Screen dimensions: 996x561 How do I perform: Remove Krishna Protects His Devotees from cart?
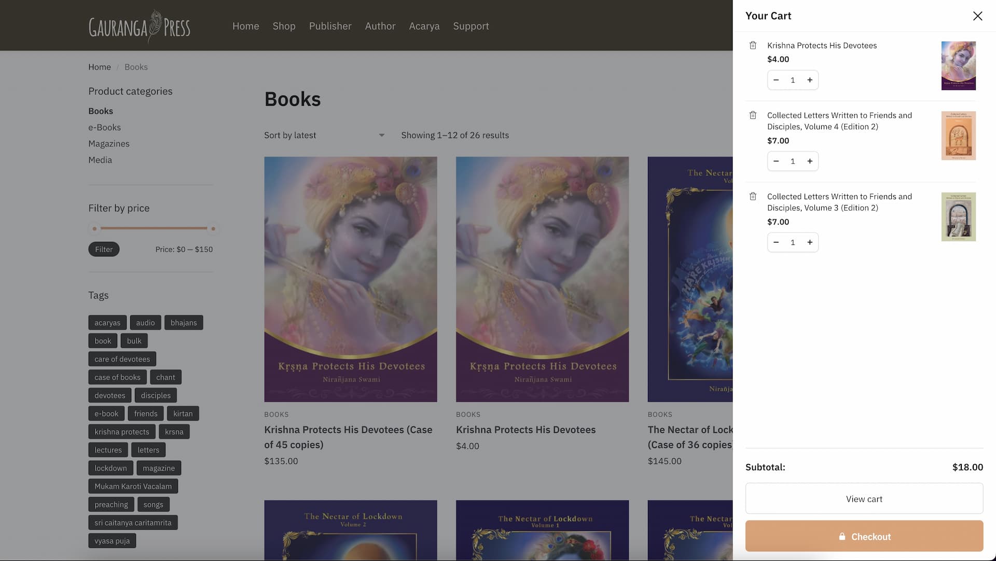pos(753,46)
